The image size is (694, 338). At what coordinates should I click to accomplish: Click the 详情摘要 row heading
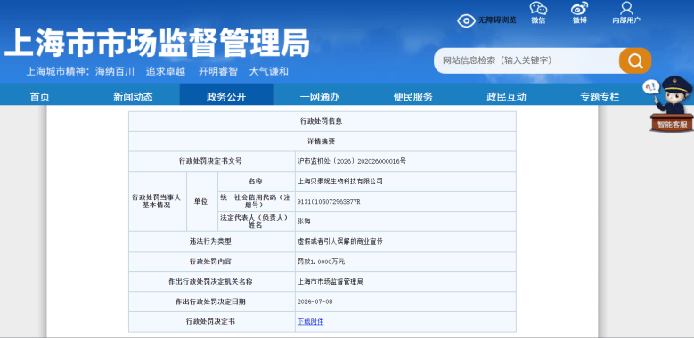pyautogui.click(x=323, y=141)
